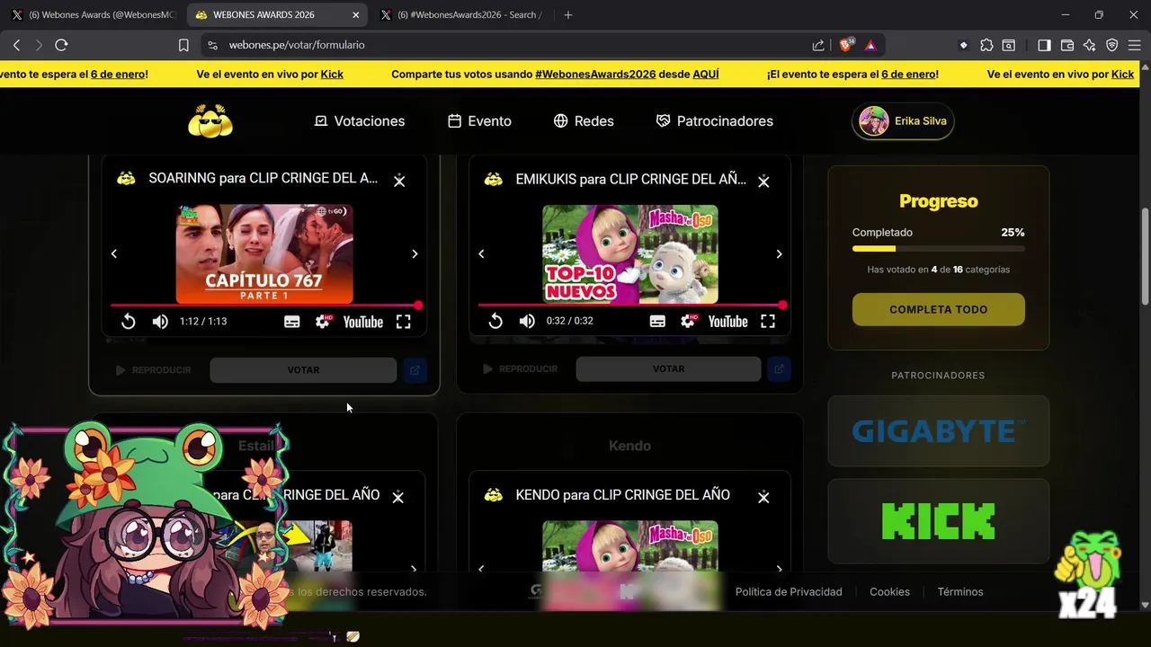This screenshot has height=647, width=1151.
Task: Toggle the browser sidebar panel
Action: click(x=1044, y=45)
